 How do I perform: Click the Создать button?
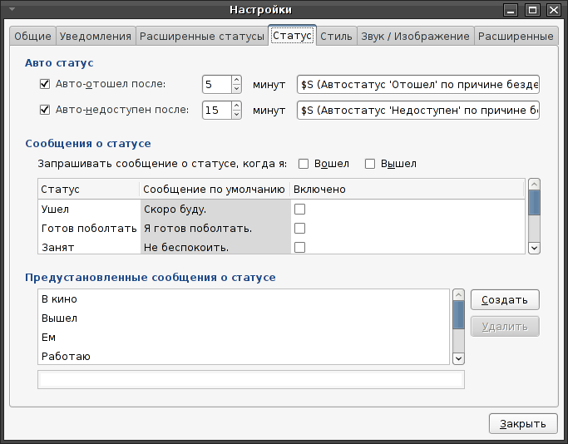(x=505, y=300)
